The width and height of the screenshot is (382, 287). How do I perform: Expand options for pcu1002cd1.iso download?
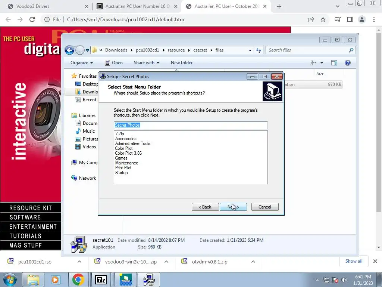tap(79, 262)
